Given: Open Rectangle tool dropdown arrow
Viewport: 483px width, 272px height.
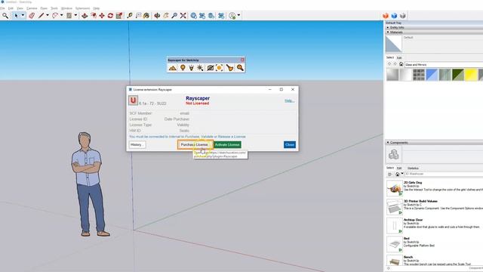Looking at the screenshot, I should (x=75, y=15).
